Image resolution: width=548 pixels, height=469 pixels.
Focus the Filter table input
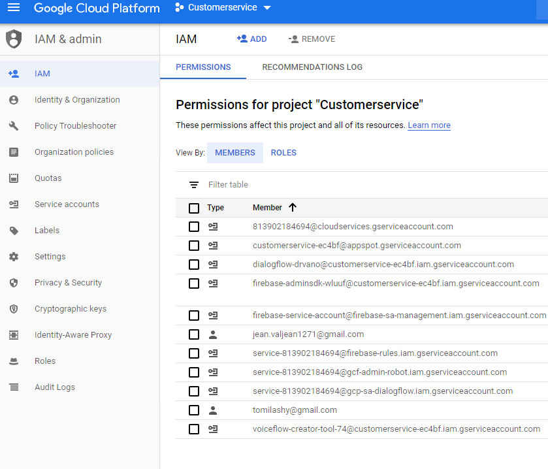[378, 184]
